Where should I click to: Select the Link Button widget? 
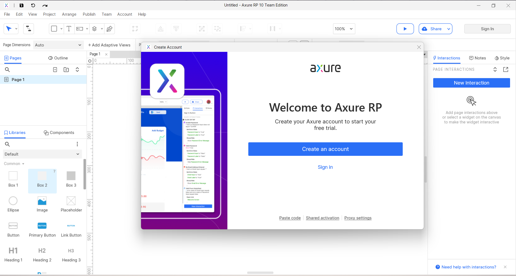[x=71, y=229]
